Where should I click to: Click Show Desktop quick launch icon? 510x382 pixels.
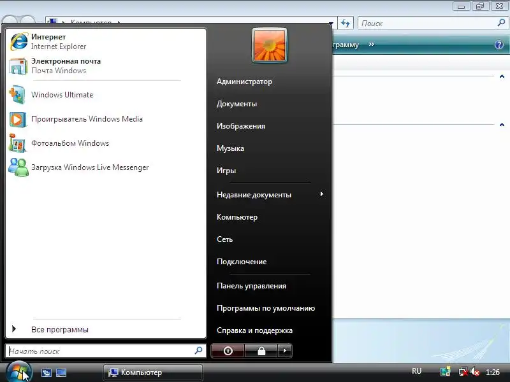point(61,372)
